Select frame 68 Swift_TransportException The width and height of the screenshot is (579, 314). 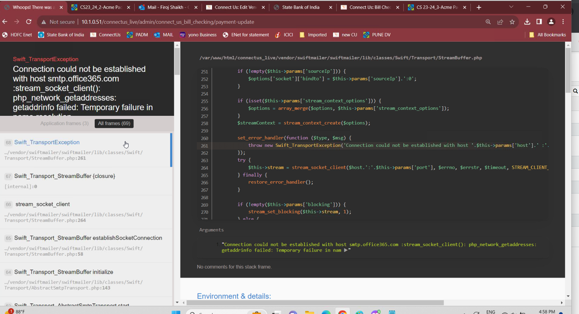point(86,150)
